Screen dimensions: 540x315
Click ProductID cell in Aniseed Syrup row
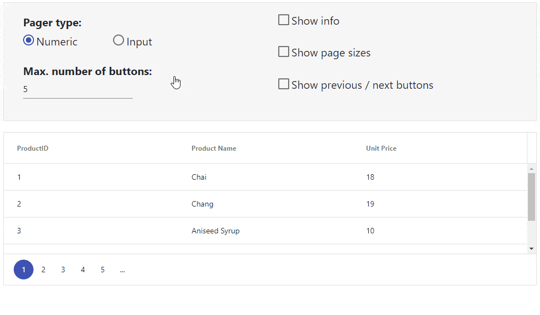(x=91, y=231)
